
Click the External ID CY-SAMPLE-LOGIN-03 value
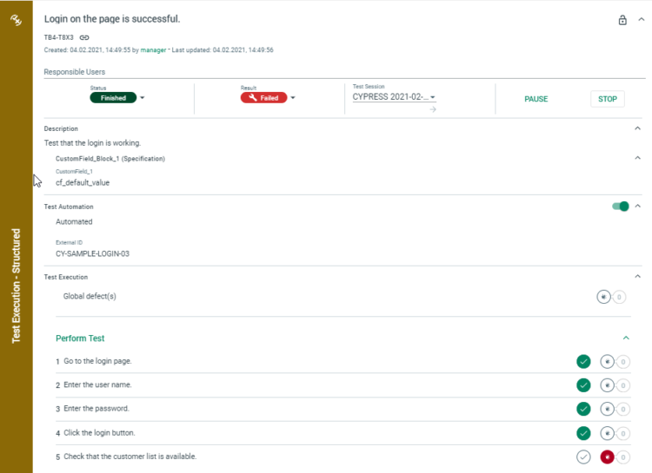tap(92, 253)
